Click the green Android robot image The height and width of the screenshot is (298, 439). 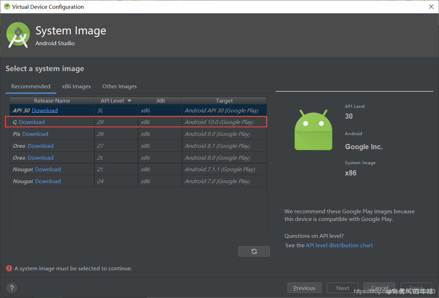(x=313, y=130)
